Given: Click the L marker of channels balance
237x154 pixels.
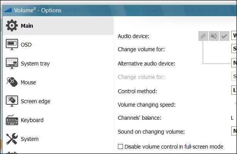Looking at the screenshot, I should tap(232, 118).
